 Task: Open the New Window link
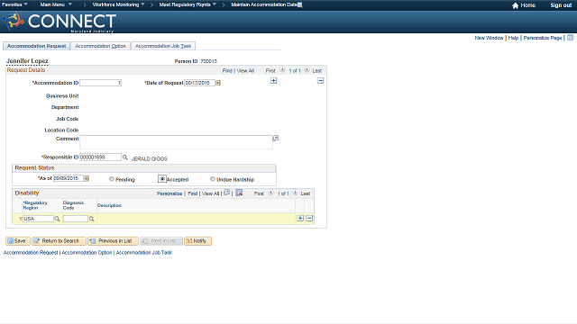click(489, 38)
